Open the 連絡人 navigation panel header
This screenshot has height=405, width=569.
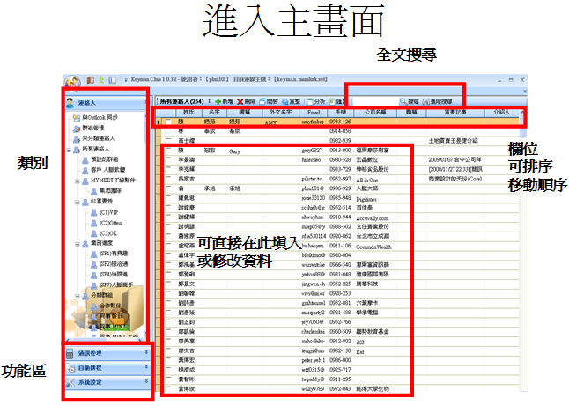pos(107,103)
